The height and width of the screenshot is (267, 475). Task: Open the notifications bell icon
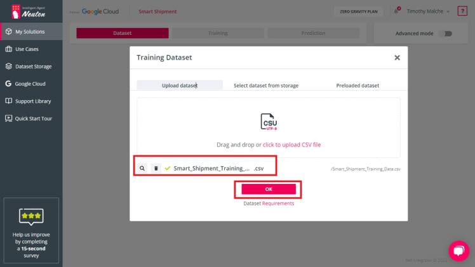pyautogui.click(x=396, y=11)
